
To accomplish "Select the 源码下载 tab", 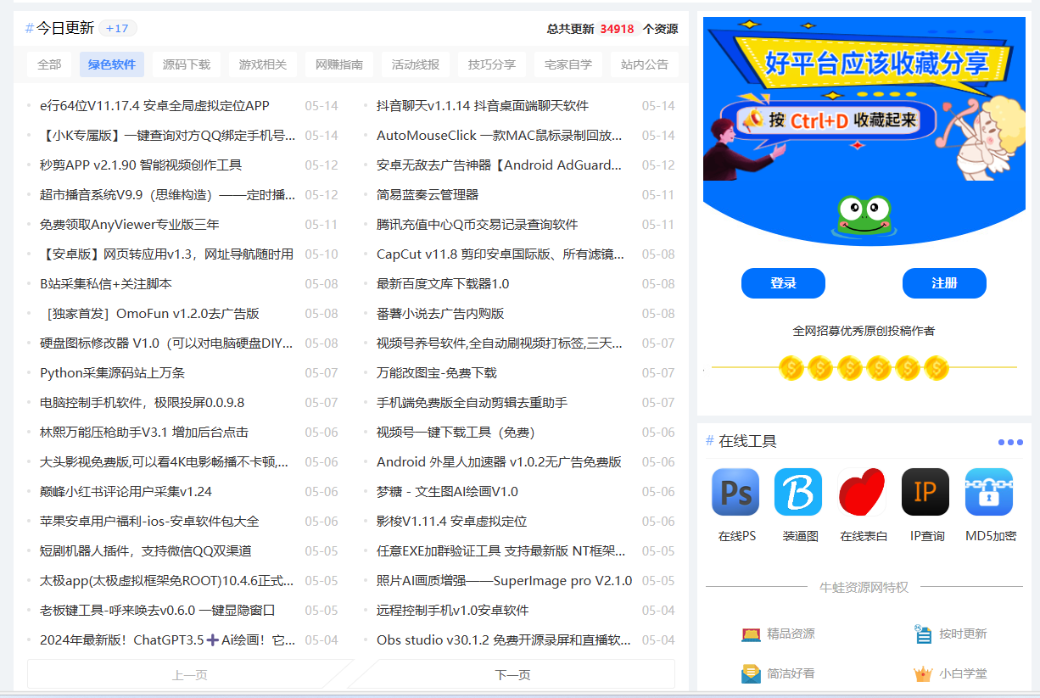I will pyautogui.click(x=187, y=64).
